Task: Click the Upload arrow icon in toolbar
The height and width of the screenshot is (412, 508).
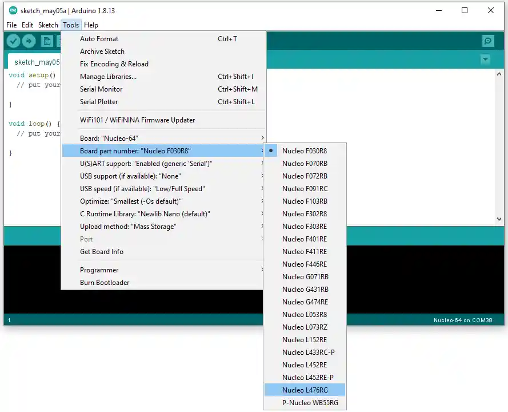Action: 29,41
